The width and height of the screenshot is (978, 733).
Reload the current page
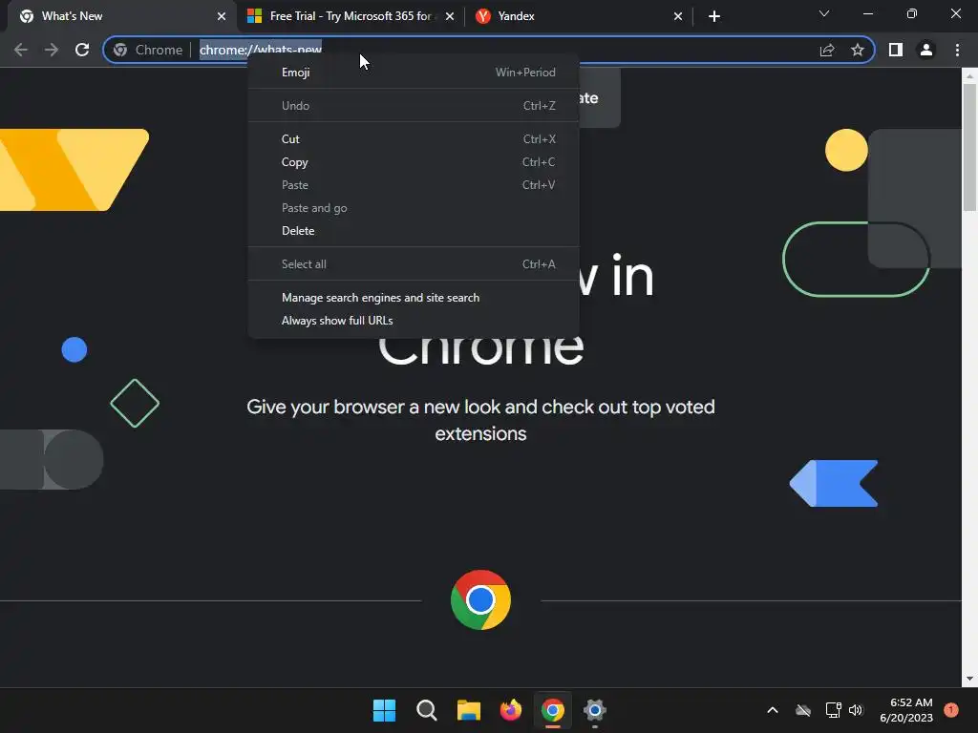click(x=82, y=50)
